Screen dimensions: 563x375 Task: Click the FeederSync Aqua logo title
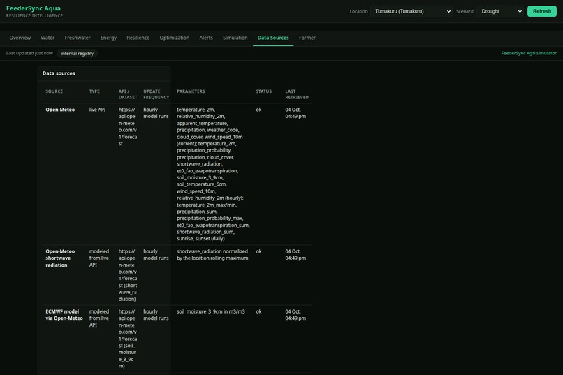click(34, 8)
